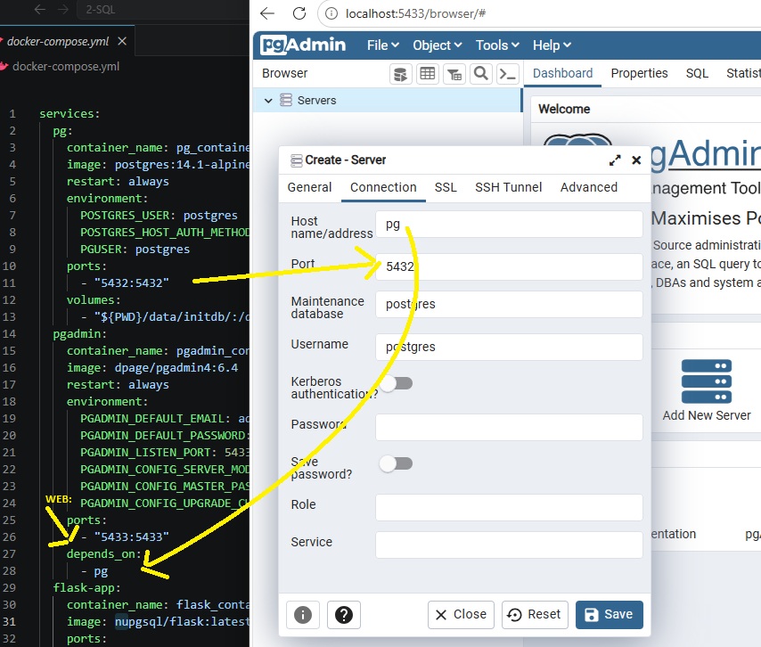Close the docker-compose.yml editor tab
Image resolution: width=761 pixels, height=647 pixels.
(122, 41)
